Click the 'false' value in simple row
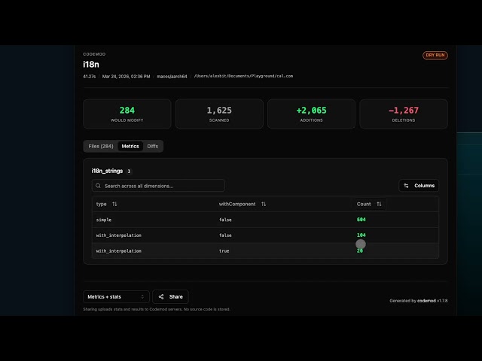 point(225,220)
